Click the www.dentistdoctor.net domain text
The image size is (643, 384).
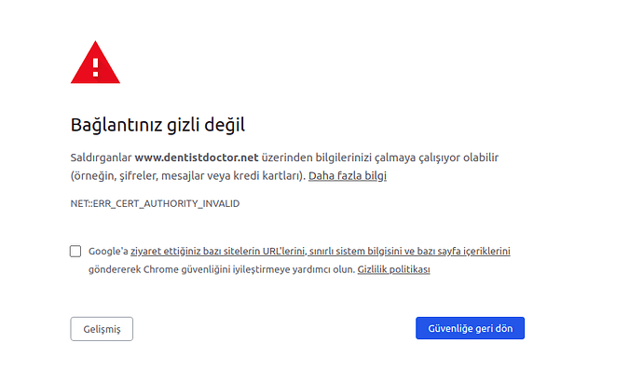(197, 158)
